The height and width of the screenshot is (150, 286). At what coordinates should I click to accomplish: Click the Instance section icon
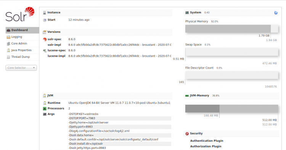point(45,13)
